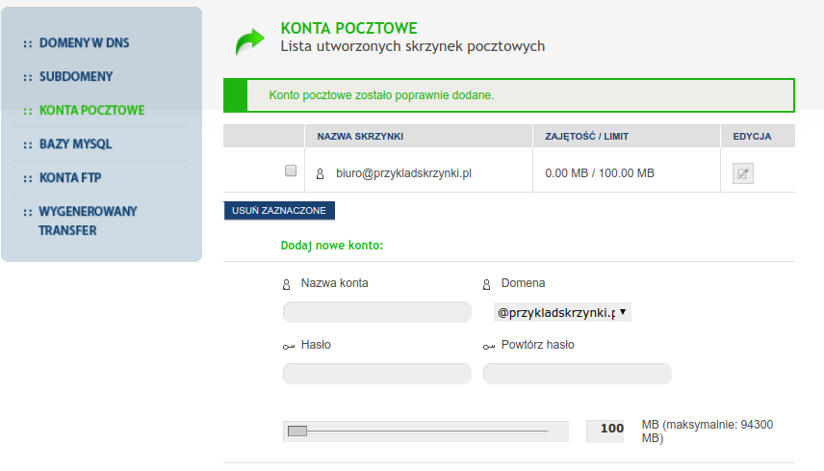Click the 'Konto pocztowe zostało poprawnie dodane' message

coord(381,95)
